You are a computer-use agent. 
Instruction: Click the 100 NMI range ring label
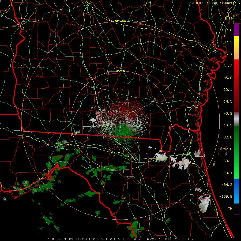120,21
